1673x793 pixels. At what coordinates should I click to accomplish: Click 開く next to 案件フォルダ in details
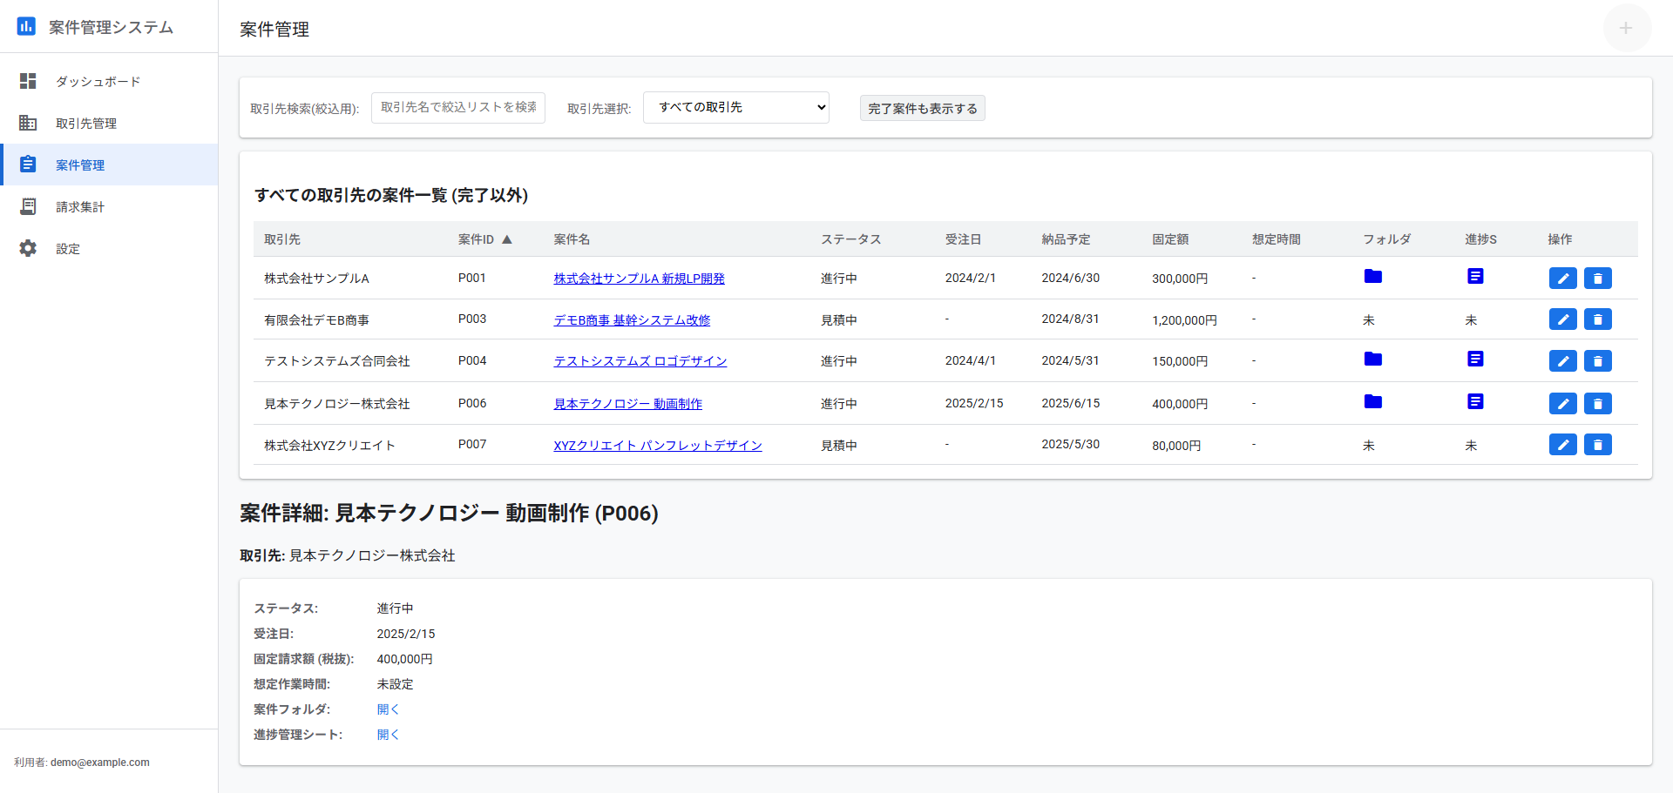pyautogui.click(x=387, y=709)
